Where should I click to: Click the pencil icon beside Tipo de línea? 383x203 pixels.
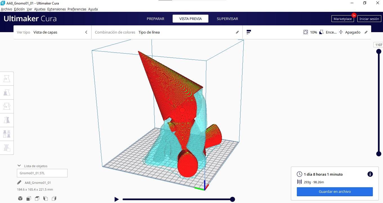[237, 32]
